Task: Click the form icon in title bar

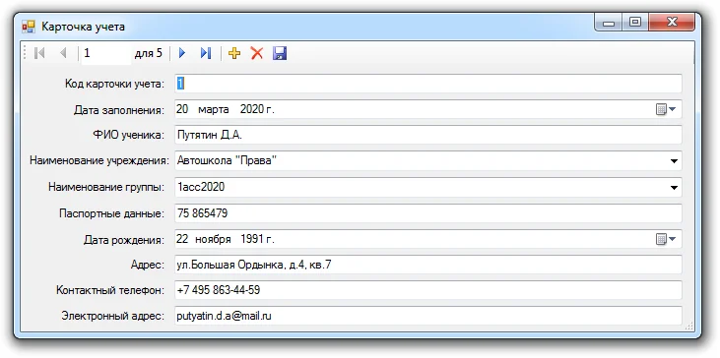Action: (x=29, y=27)
